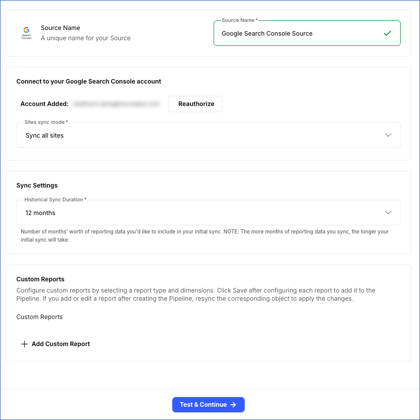The image size is (420, 420).
Task: Open the Sites sync mode dropdown
Action: 208,135
